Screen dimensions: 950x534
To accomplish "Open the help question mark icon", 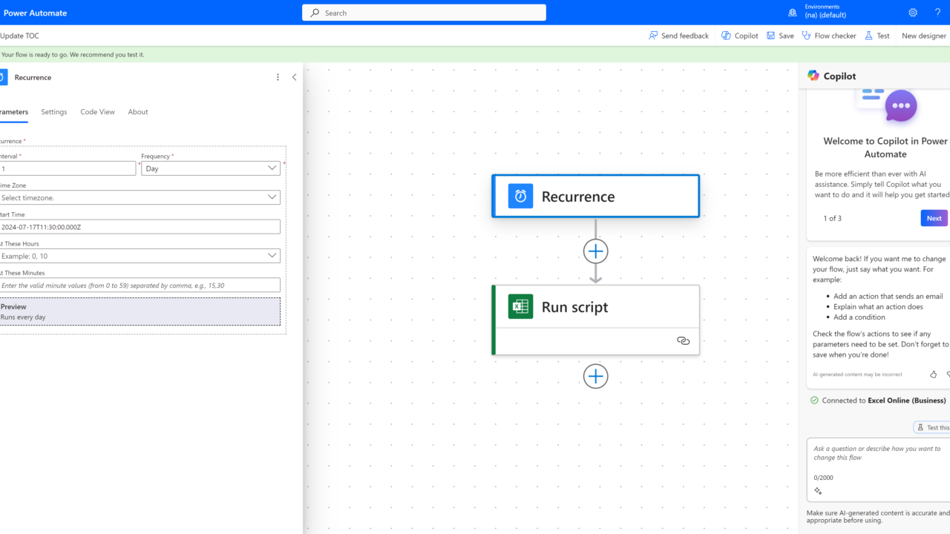I will tap(937, 13).
